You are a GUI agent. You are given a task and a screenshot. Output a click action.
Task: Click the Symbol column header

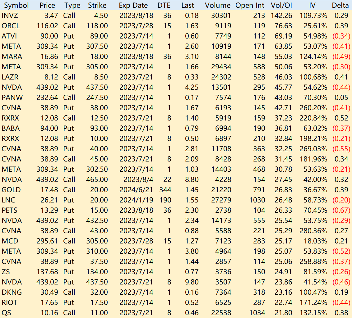pos(16,5)
